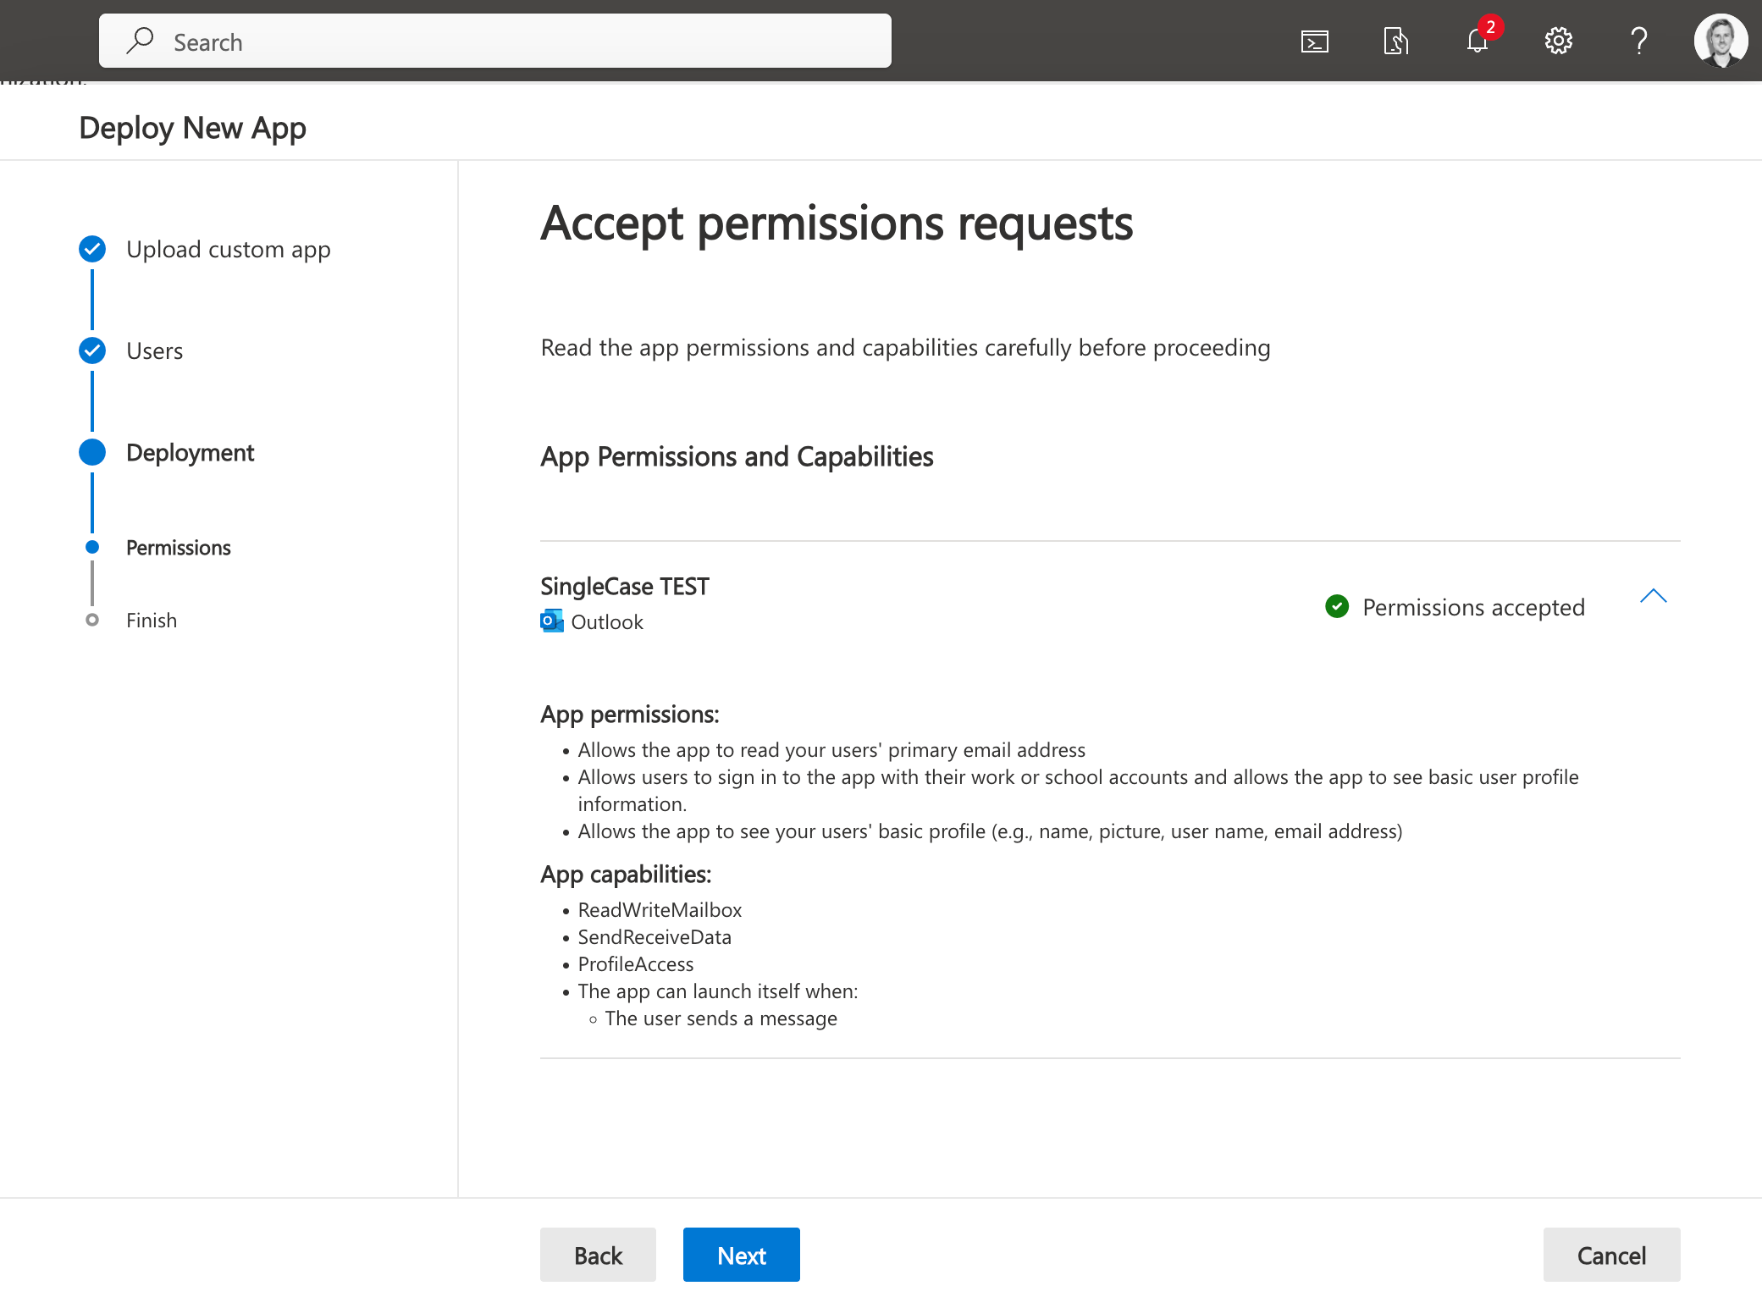The image size is (1762, 1297).
Task: Select the Permissions step label
Action: [x=179, y=548]
